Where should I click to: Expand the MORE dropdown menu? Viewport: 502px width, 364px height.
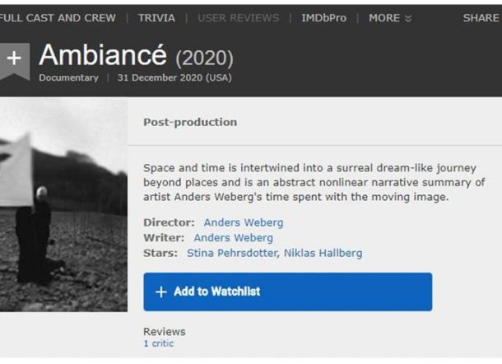click(x=390, y=17)
